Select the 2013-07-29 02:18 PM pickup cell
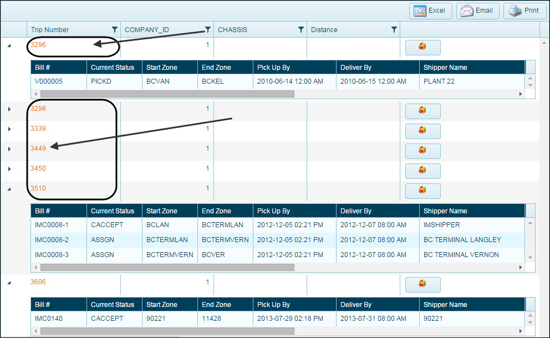The image size is (550, 338). [294, 319]
